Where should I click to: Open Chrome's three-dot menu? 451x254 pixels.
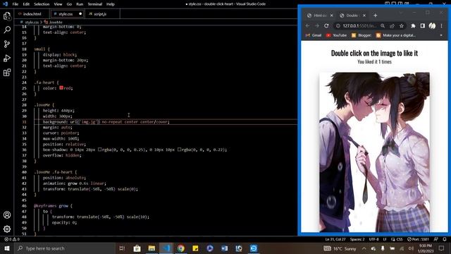[442, 26]
